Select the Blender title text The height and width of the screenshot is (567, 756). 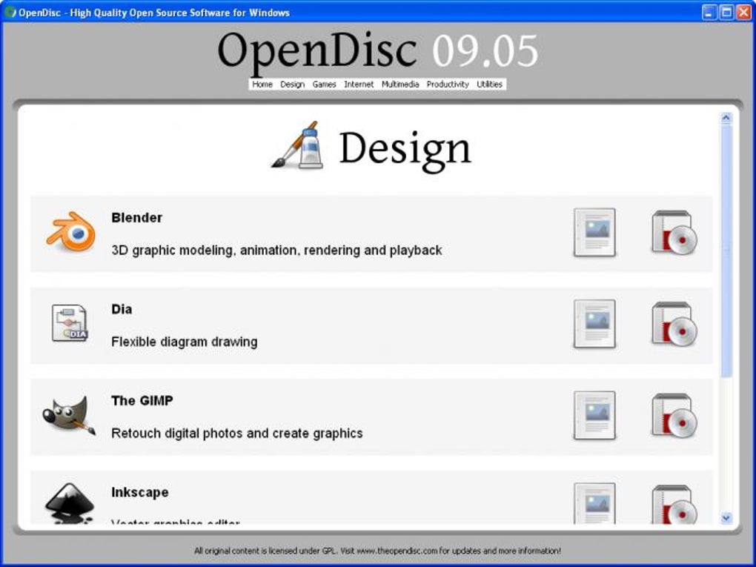click(136, 217)
